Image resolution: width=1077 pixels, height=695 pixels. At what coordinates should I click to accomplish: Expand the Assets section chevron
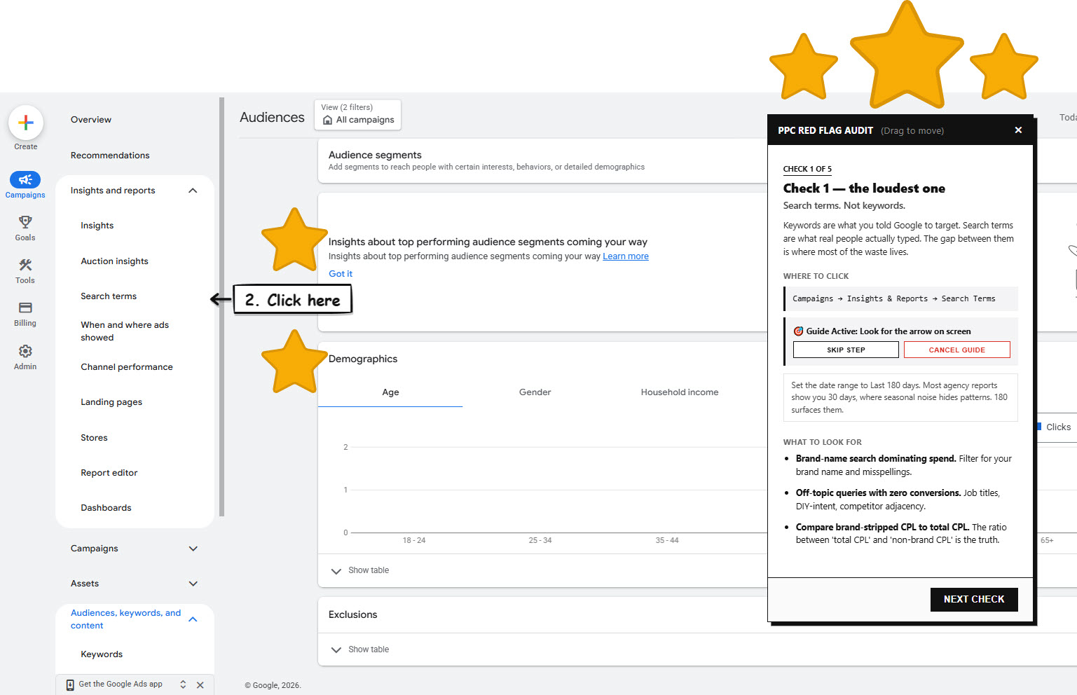click(193, 584)
